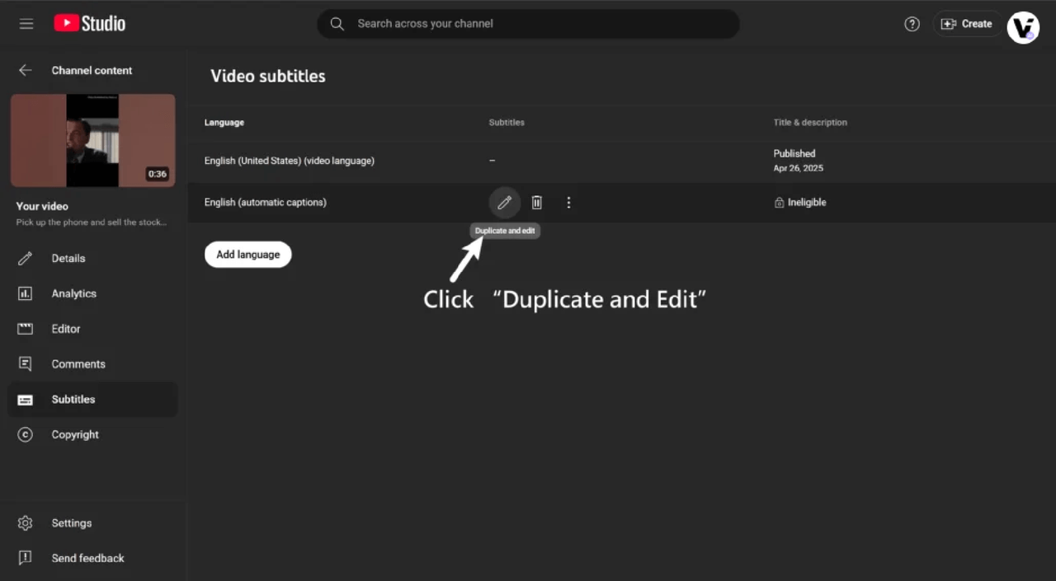
Task: Open three-dot options for automatic captions
Action: [568, 203]
